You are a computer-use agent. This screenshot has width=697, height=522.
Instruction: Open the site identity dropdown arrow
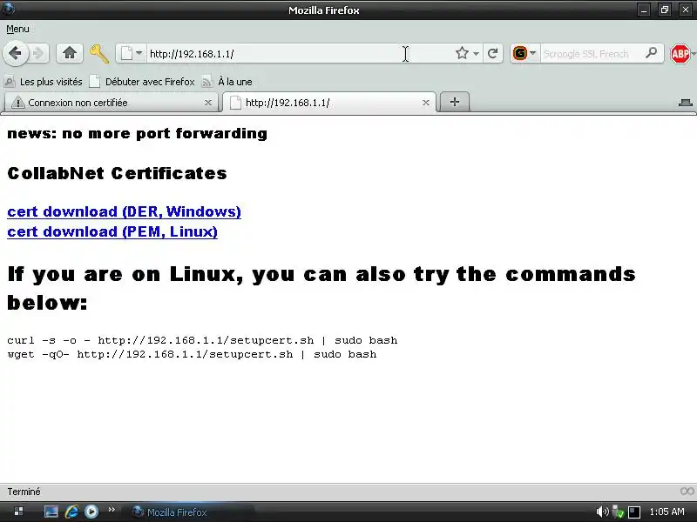[139, 53]
